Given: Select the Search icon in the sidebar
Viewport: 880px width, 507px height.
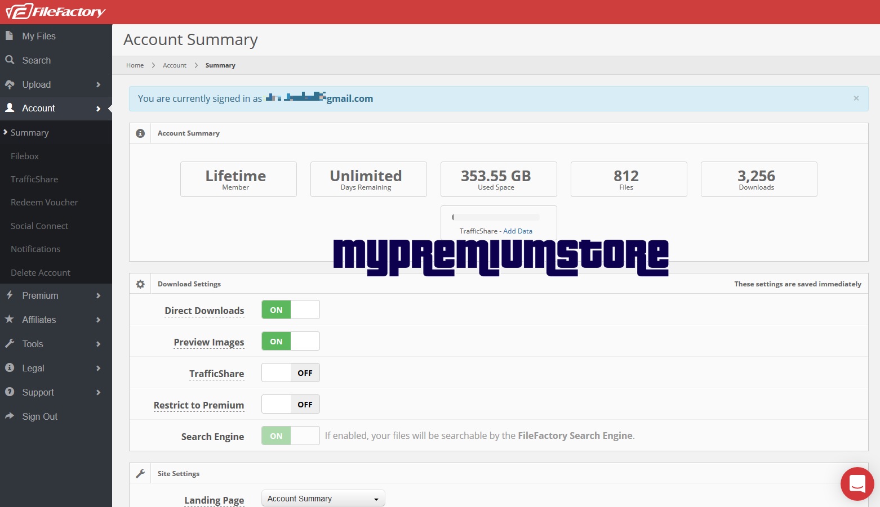Looking at the screenshot, I should pyautogui.click(x=10, y=60).
